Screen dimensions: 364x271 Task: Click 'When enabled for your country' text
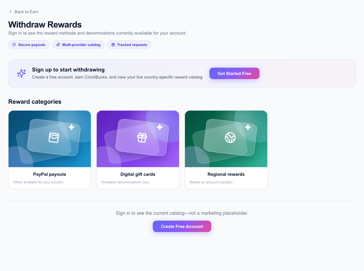(x=38, y=182)
